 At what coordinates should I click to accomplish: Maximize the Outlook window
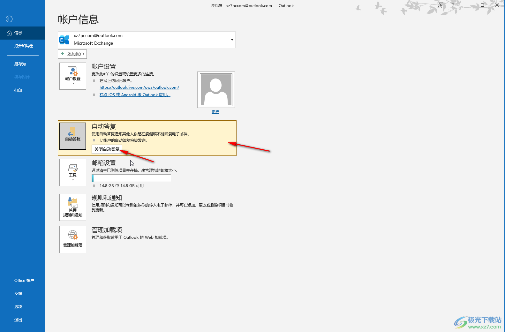pyautogui.click(x=482, y=5)
